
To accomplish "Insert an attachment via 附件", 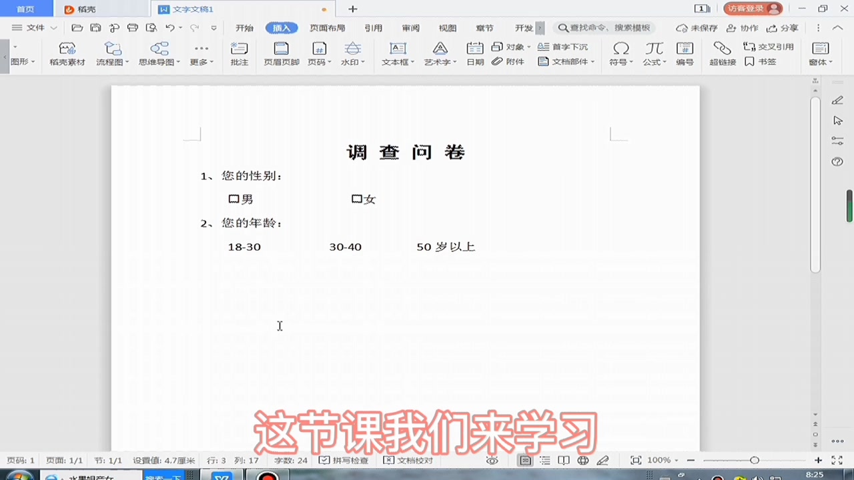I will pyautogui.click(x=508, y=61).
